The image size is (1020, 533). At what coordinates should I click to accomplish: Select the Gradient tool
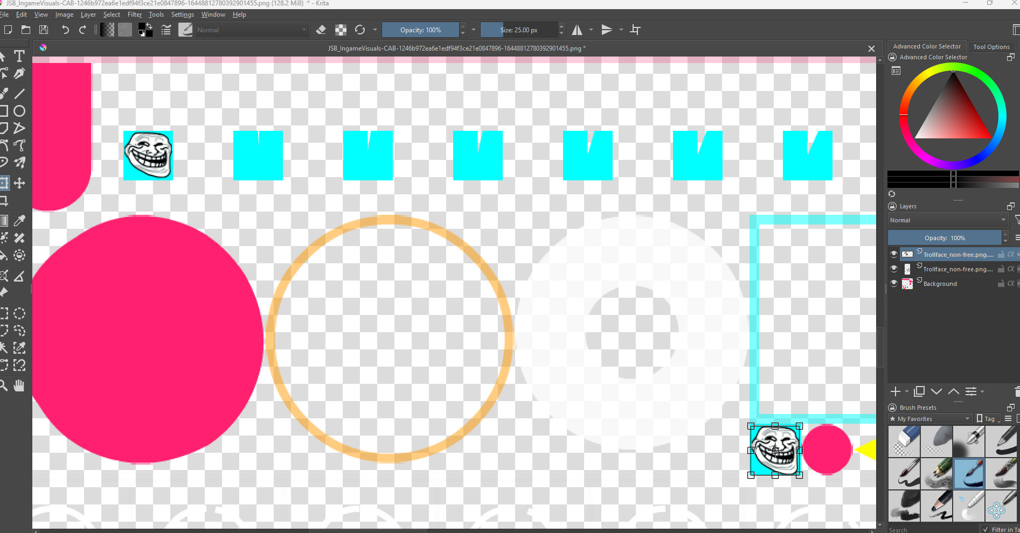click(4, 220)
